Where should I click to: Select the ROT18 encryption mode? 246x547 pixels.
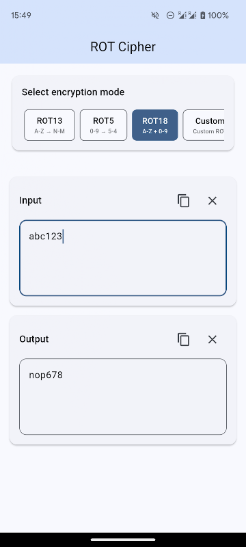(155, 125)
